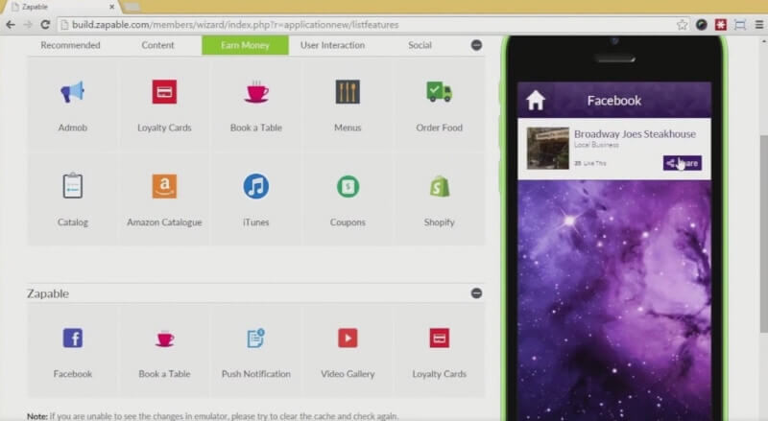Choose Loyalty Cards in Zapable section
The image size is (768, 421).
click(x=440, y=338)
